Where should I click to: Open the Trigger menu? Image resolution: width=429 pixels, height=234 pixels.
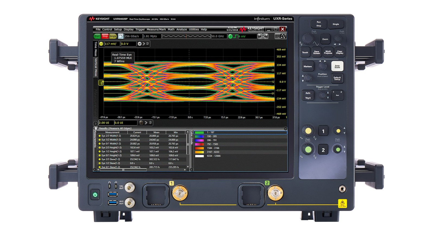click(x=140, y=29)
